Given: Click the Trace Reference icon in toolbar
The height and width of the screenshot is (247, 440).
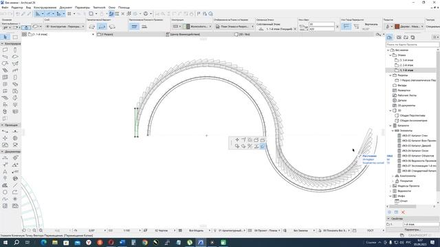Looking at the screenshot, I should point(91,14).
